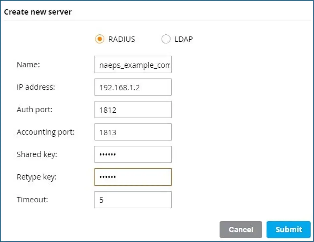The width and height of the screenshot is (314, 242).
Task: Click the "Create new server" dialog title
Action: [x=38, y=12]
